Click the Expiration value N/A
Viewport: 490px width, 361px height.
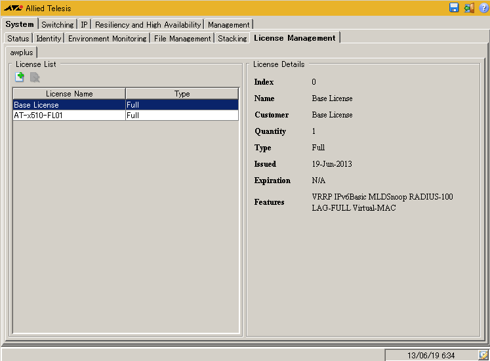point(318,180)
